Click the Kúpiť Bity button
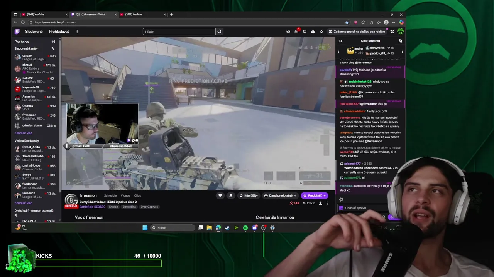The height and width of the screenshot is (277, 494). [248, 195]
